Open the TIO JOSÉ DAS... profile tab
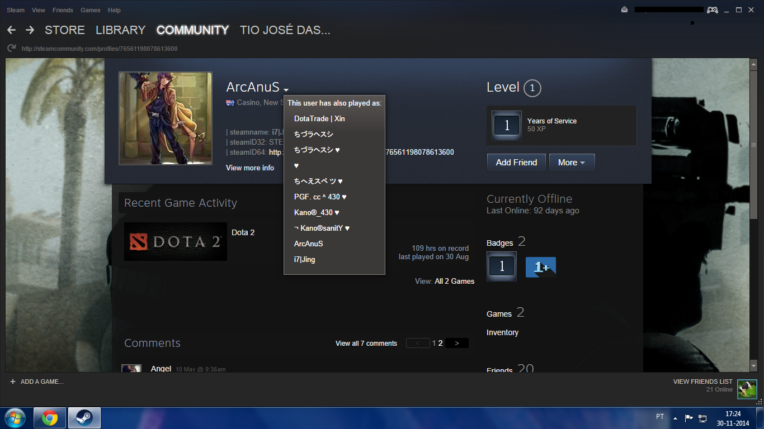The width and height of the screenshot is (764, 429). (x=285, y=30)
